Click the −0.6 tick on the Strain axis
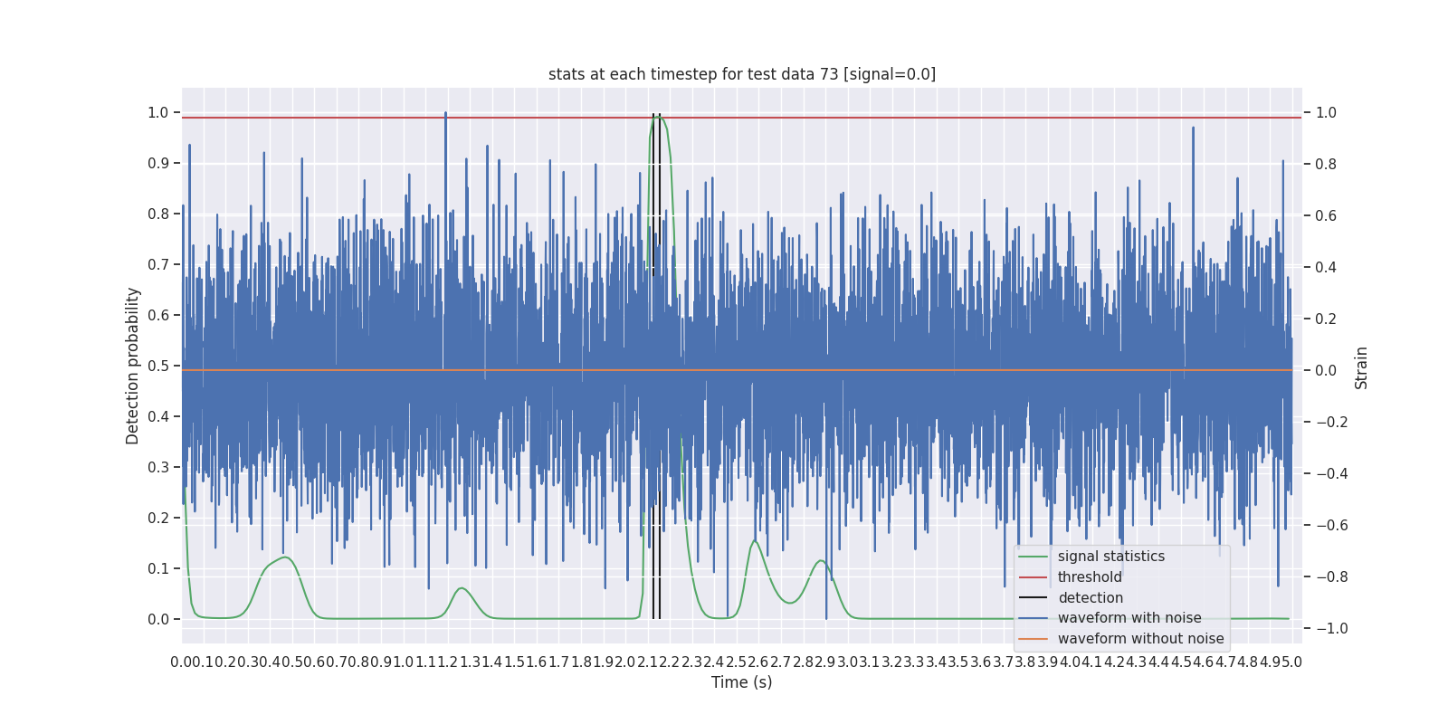1448x724 pixels. [x=1331, y=526]
